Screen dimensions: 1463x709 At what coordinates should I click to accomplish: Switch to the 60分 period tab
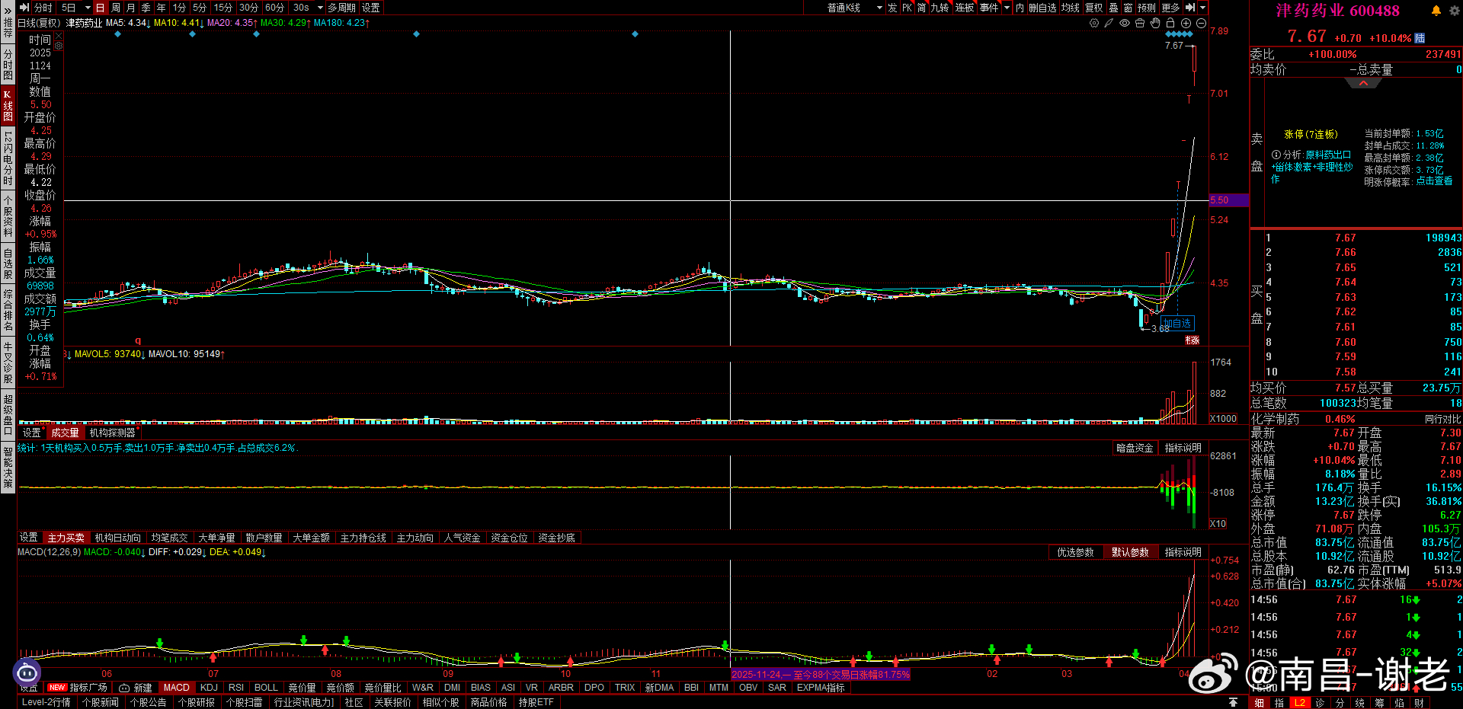[274, 8]
